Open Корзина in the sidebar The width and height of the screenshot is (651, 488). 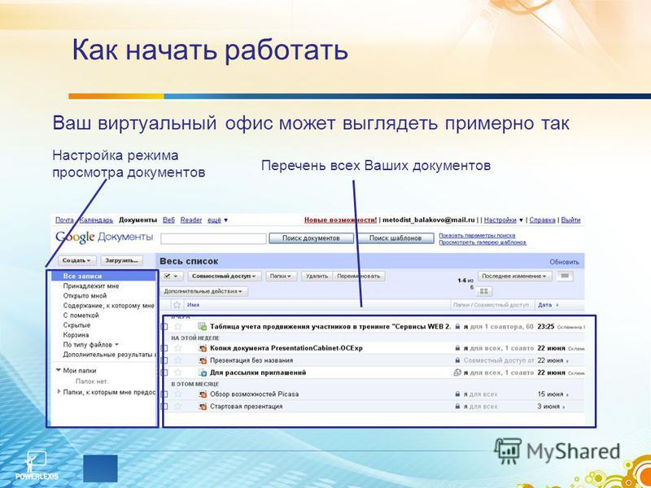[76, 334]
